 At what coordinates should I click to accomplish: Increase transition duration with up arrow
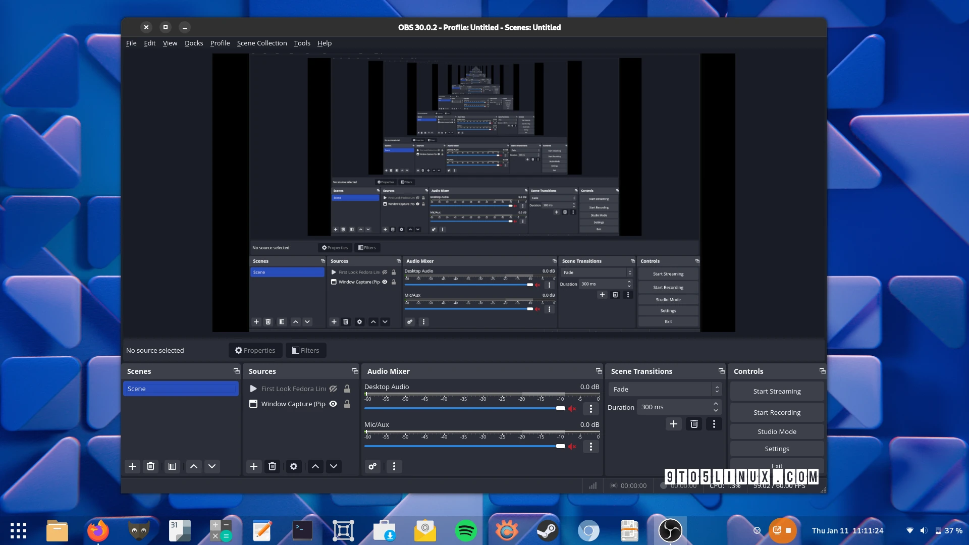[716, 404]
